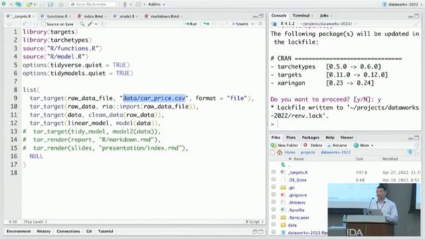Check the .DS_Store file checkbox
Screen dimensions: 425x239
click(274, 179)
